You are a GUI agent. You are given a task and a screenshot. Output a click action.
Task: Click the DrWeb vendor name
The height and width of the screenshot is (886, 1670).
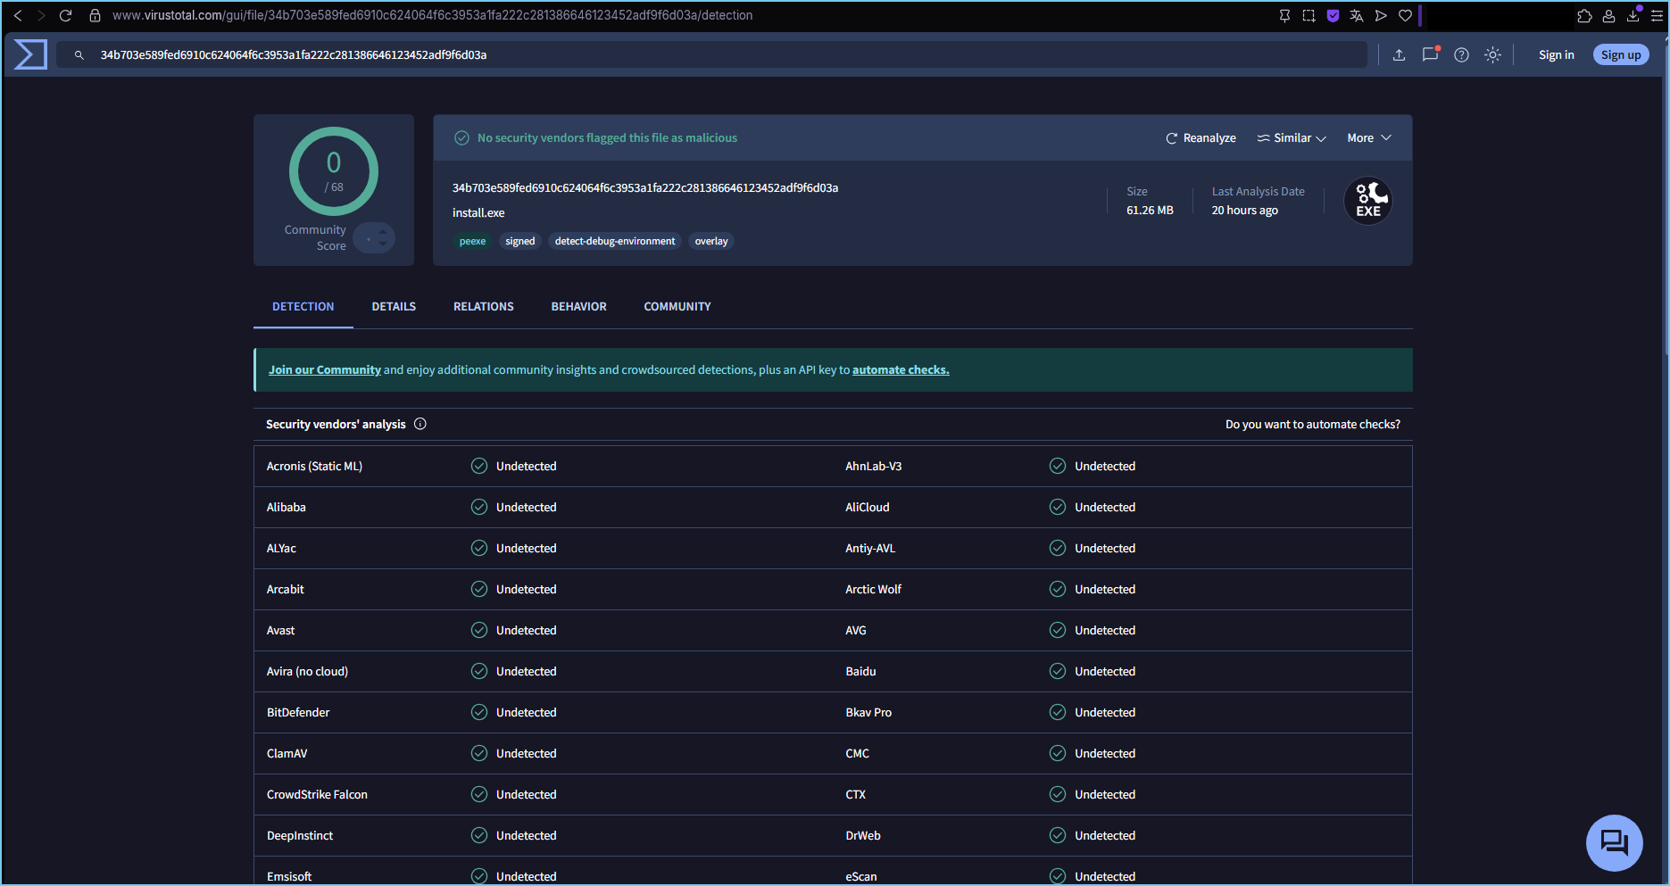pos(863,835)
